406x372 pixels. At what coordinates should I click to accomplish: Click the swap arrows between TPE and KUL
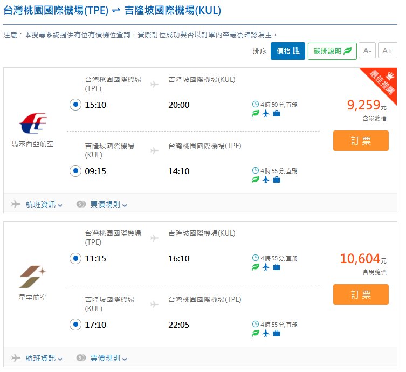point(116,11)
